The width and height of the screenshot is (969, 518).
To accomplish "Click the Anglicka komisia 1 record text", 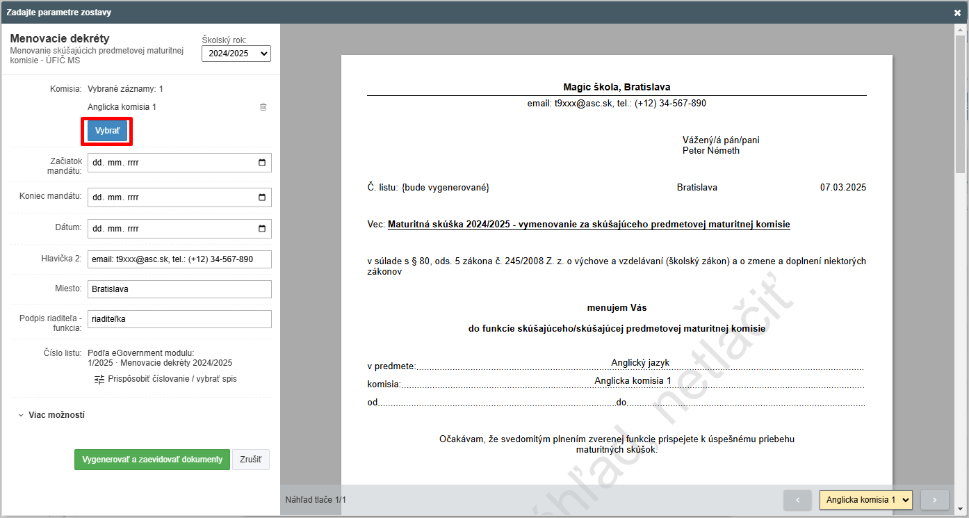I will point(122,107).
